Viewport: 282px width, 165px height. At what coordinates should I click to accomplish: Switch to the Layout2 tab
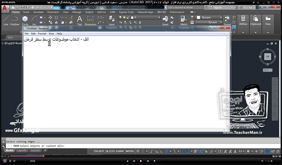pos(35,150)
